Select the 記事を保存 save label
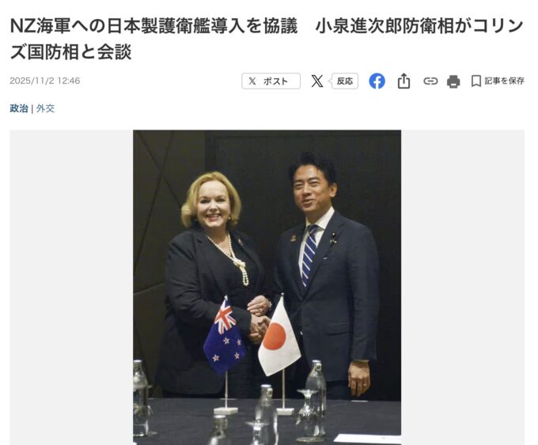Viewport: 538px width, 445px height. coord(504,81)
